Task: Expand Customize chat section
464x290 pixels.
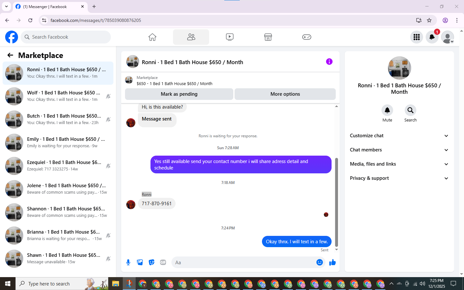Action: (x=399, y=136)
